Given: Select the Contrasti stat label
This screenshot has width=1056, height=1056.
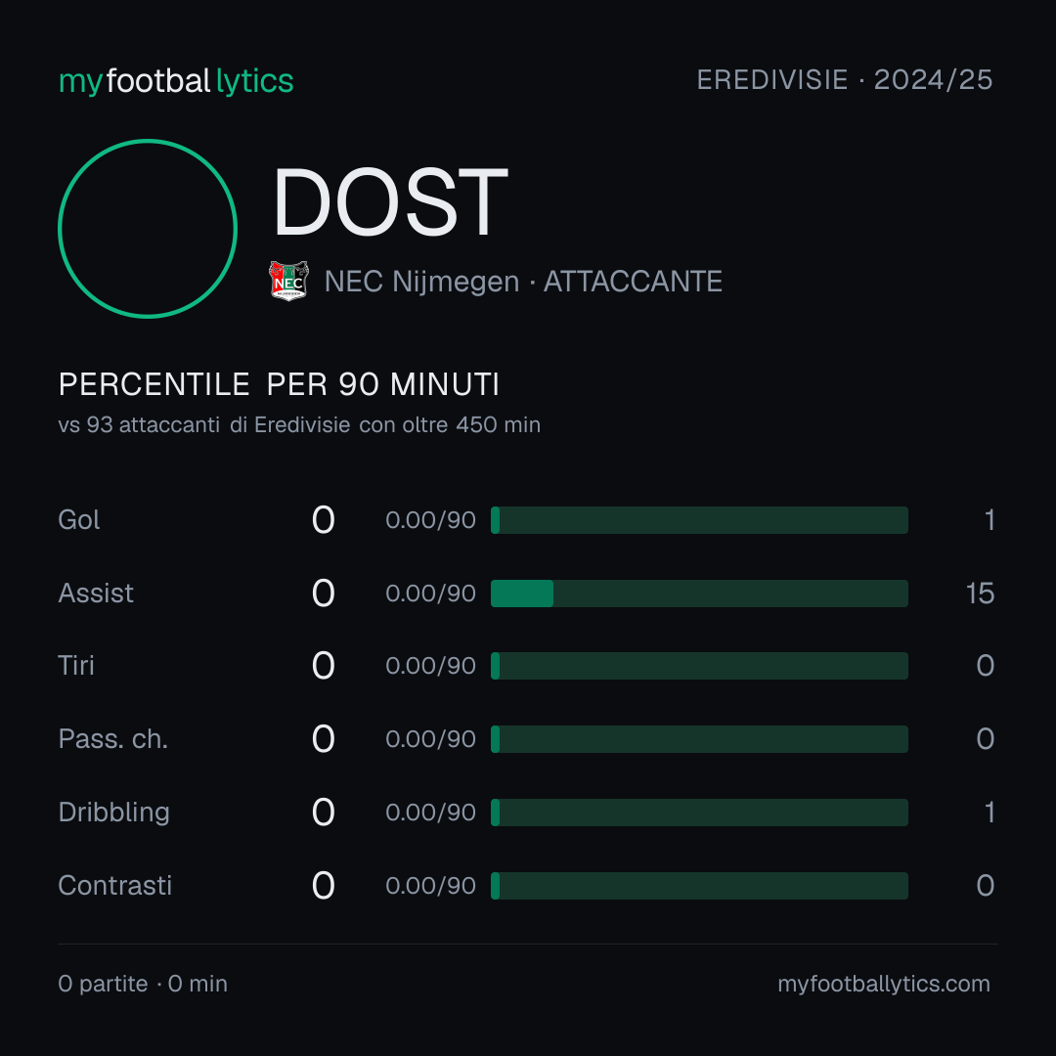Looking at the screenshot, I should point(115,886).
